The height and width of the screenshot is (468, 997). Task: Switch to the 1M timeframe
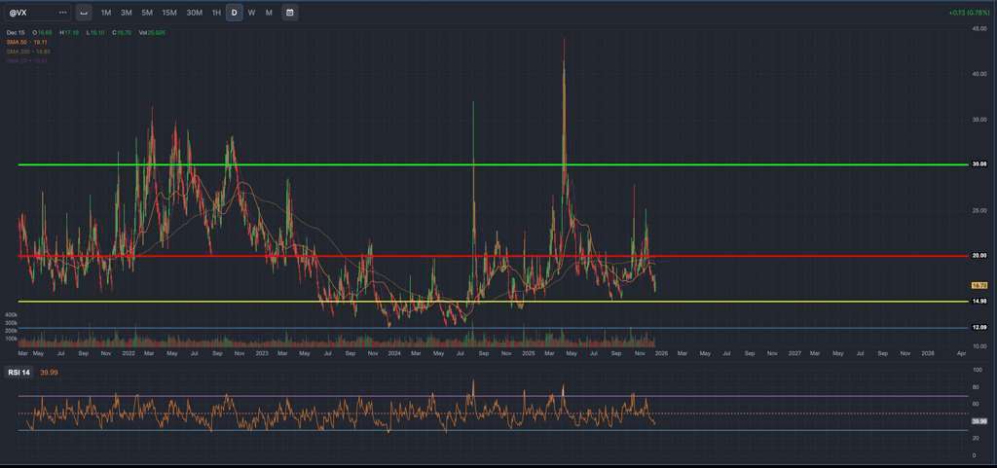[x=106, y=13]
